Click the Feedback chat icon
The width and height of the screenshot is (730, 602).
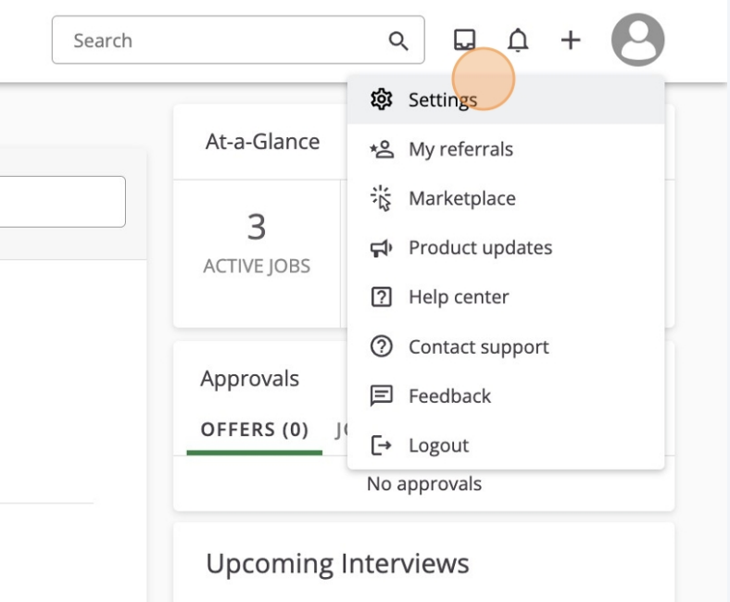[x=382, y=395]
